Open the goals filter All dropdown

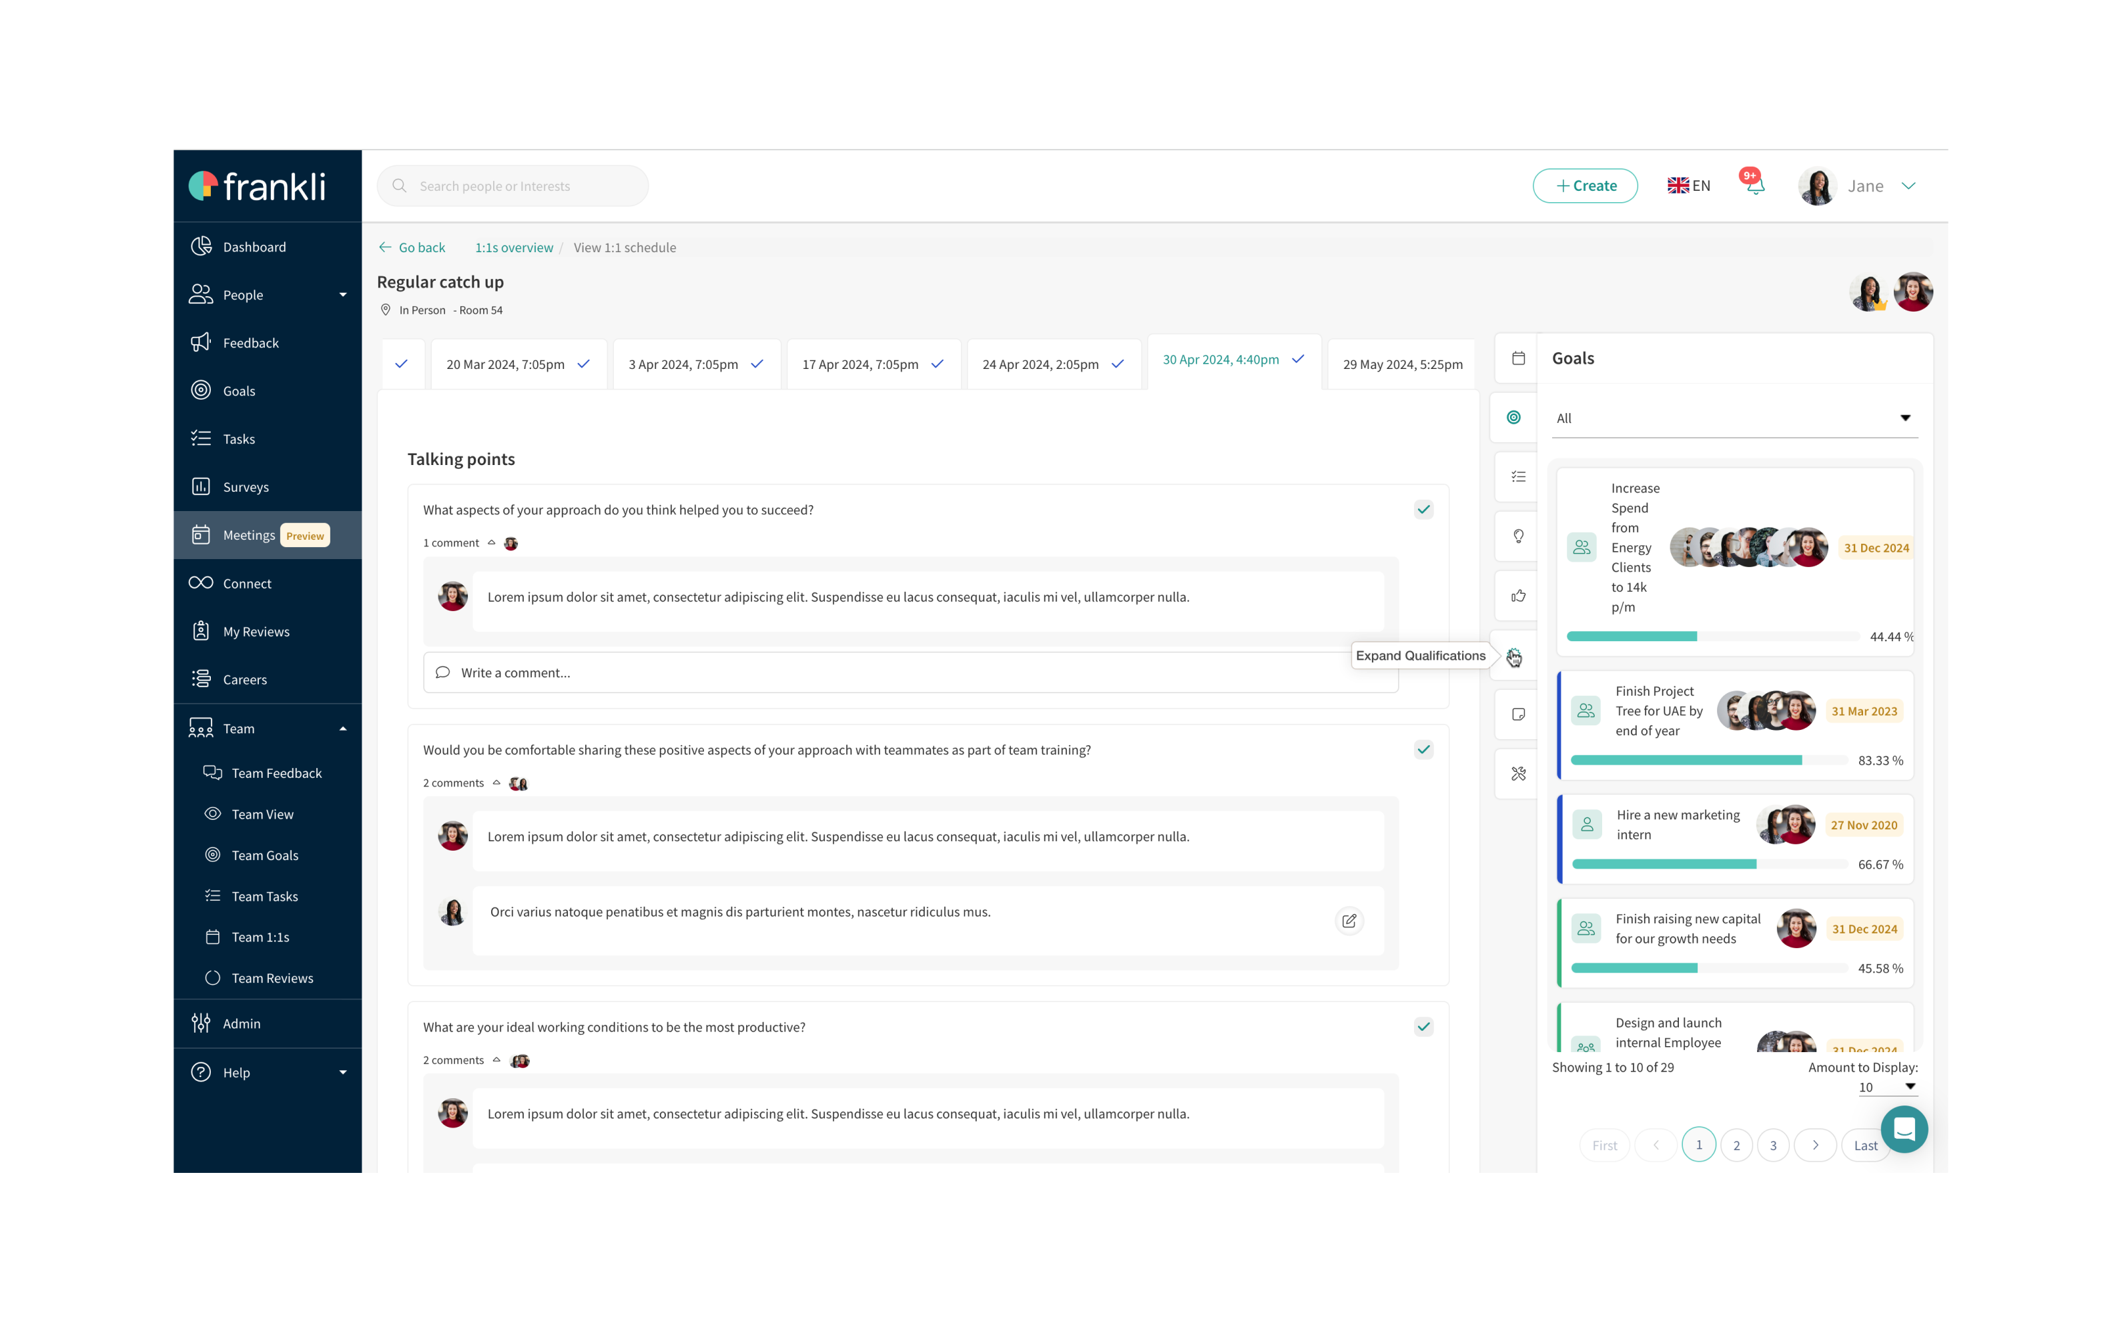tap(1734, 418)
